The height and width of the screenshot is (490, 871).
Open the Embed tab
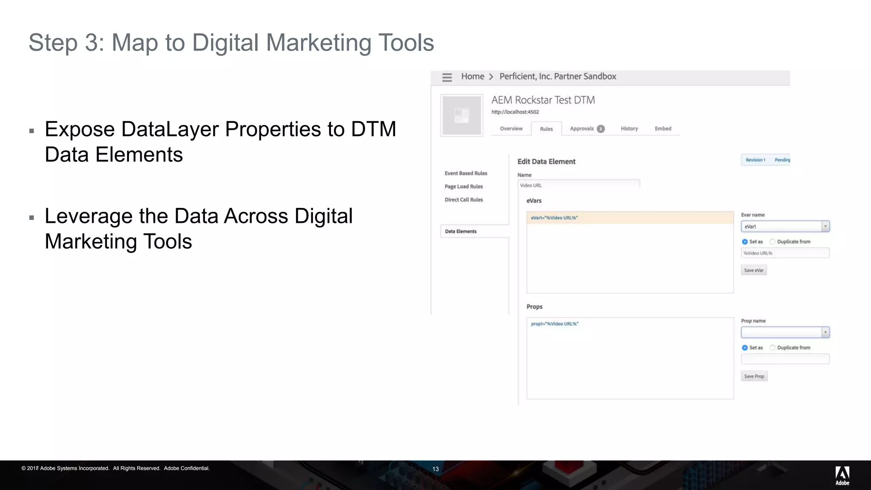pos(663,128)
